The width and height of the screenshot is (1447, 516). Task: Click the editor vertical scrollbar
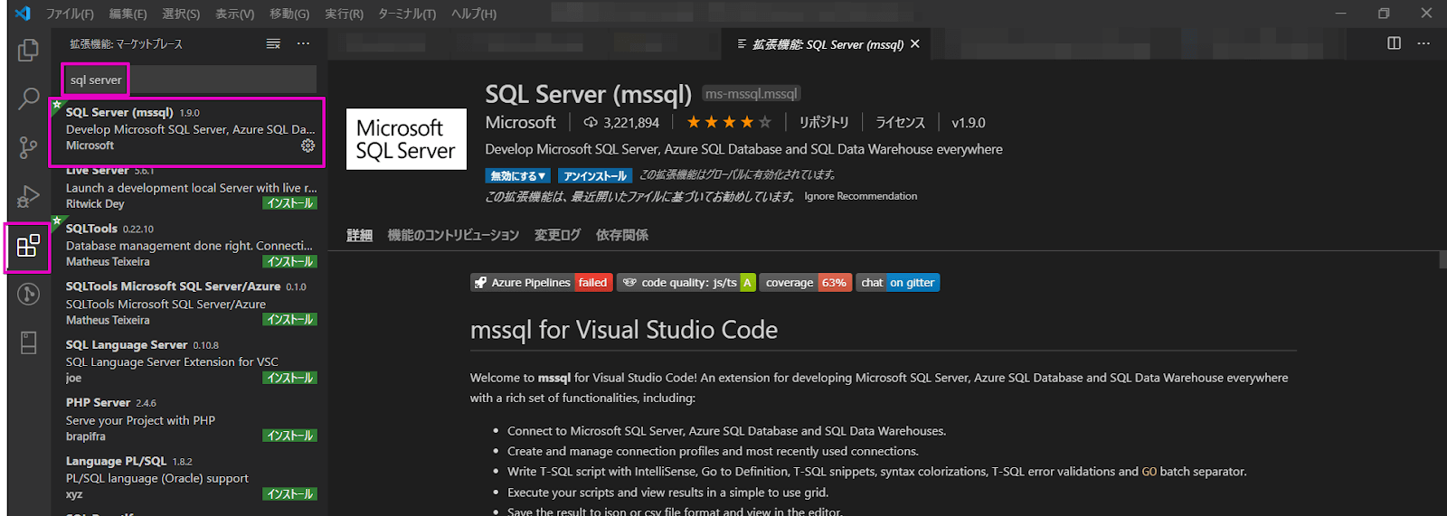[x=1442, y=260]
